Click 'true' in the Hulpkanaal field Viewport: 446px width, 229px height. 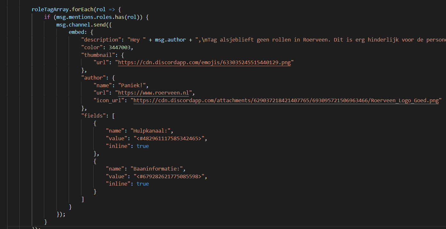143,146
